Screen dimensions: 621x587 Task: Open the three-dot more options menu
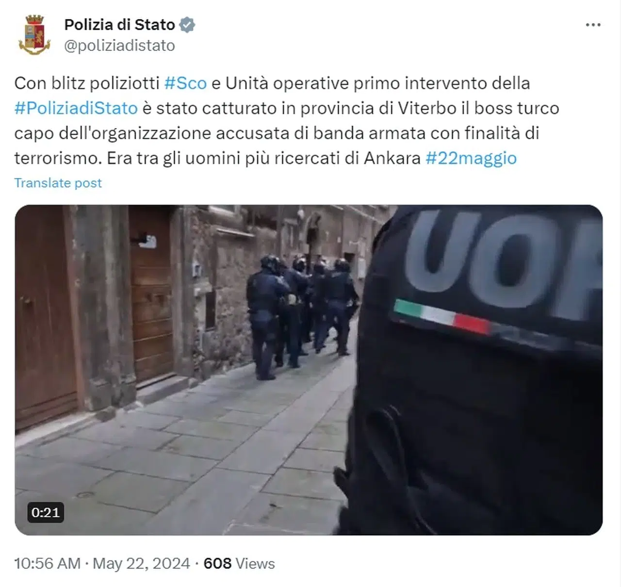click(593, 25)
